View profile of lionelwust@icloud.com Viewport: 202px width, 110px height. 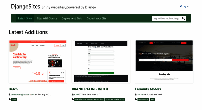[22, 95]
